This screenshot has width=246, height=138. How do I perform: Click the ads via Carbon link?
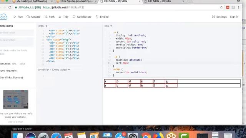15,122
